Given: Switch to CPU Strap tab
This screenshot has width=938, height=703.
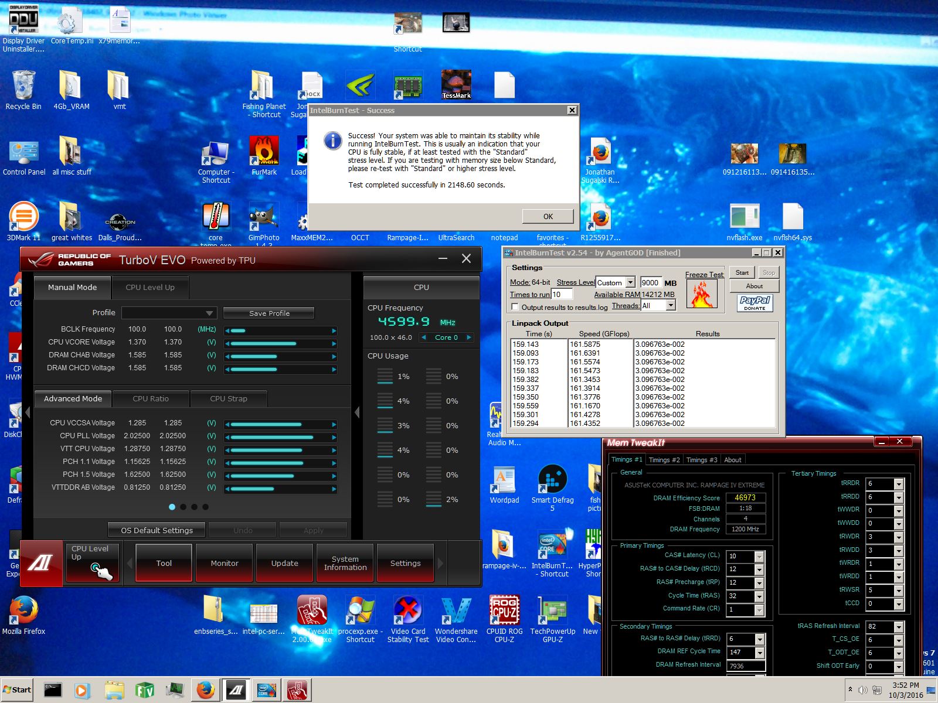Looking at the screenshot, I should (229, 398).
